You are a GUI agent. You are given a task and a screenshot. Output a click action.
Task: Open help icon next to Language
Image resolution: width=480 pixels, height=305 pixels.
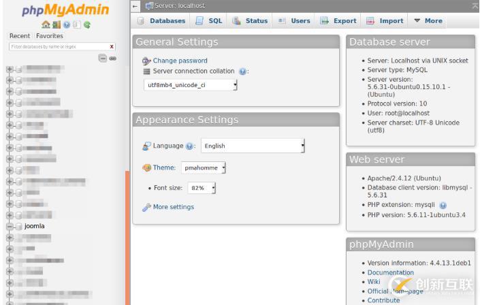coord(189,146)
